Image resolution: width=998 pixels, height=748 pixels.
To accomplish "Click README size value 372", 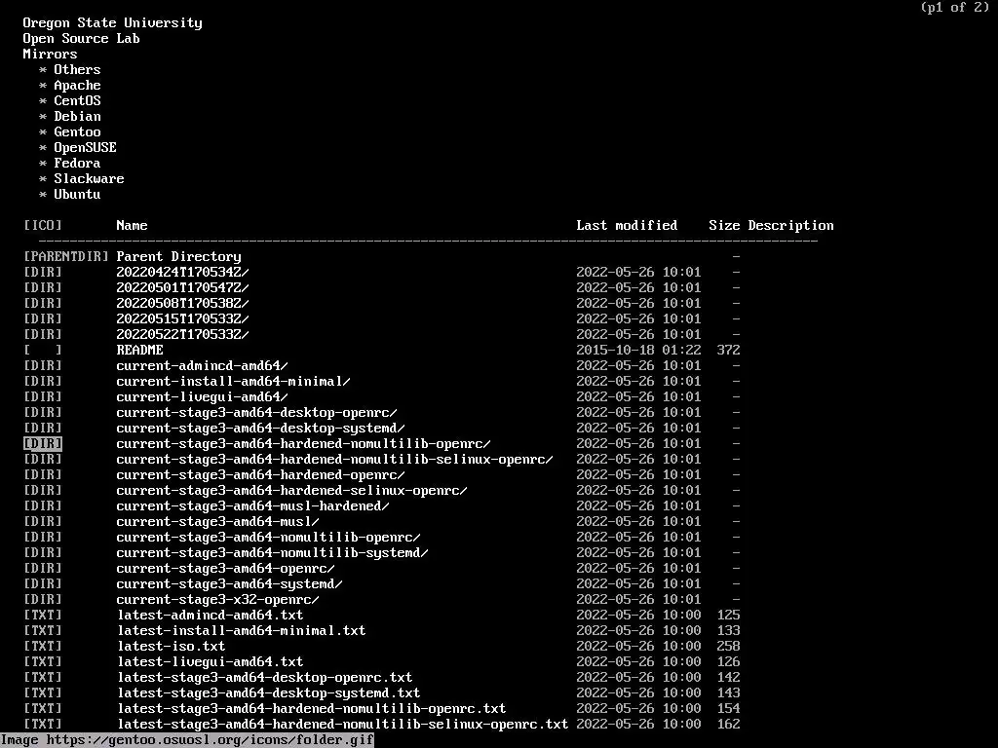I will tap(728, 350).
